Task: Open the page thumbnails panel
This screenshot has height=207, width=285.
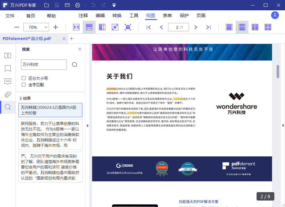Action: click(x=7, y=56)
